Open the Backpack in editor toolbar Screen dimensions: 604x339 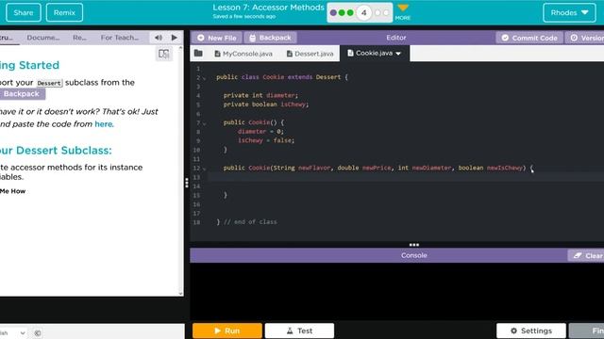coord(271,38)
